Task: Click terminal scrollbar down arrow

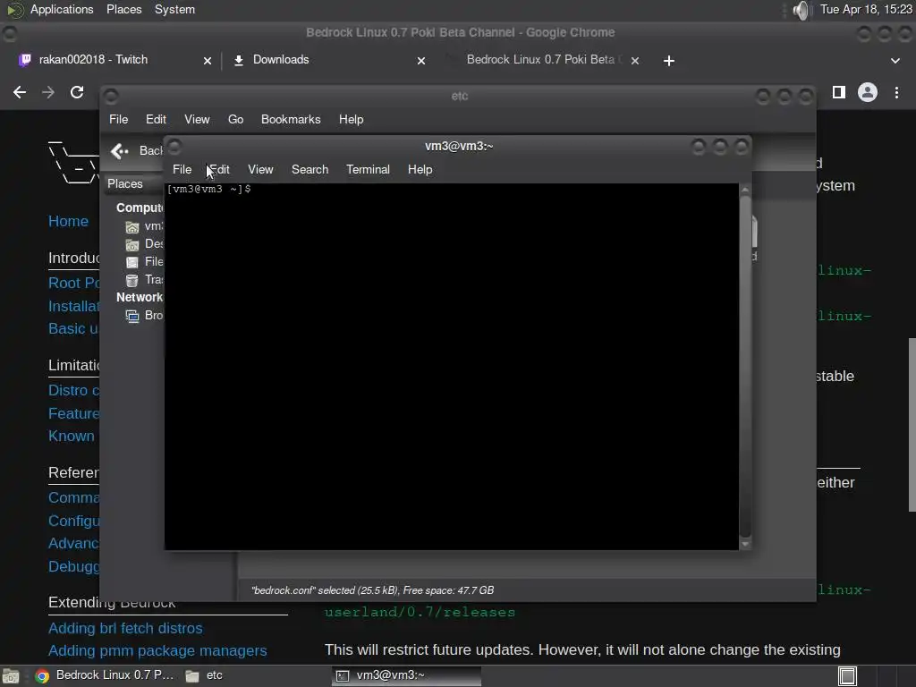Action: 745,544
